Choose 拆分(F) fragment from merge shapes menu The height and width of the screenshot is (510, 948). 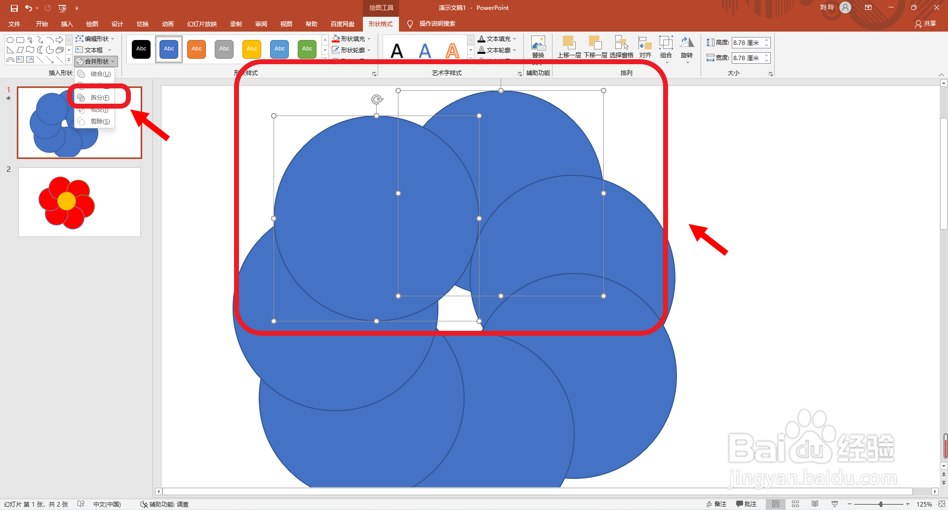[x=95, y=98]
